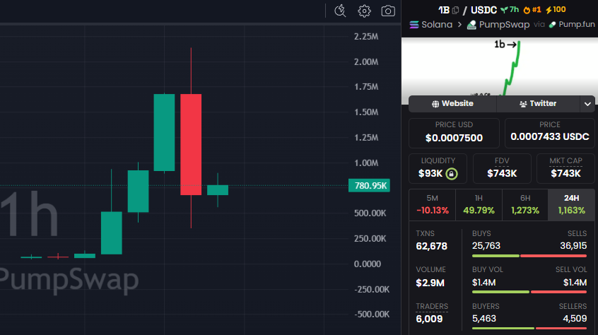Click the PRICE USD $0.0007500 box
This screenshot has height=335, width=598.
(x=454, y=133)
